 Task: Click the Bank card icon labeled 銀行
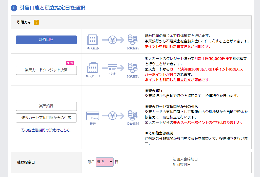(x=92, y=116)
